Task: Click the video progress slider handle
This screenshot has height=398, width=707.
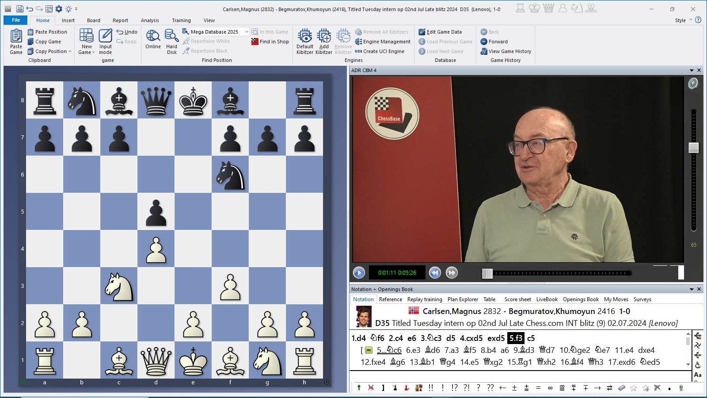Action: point(487,273)
